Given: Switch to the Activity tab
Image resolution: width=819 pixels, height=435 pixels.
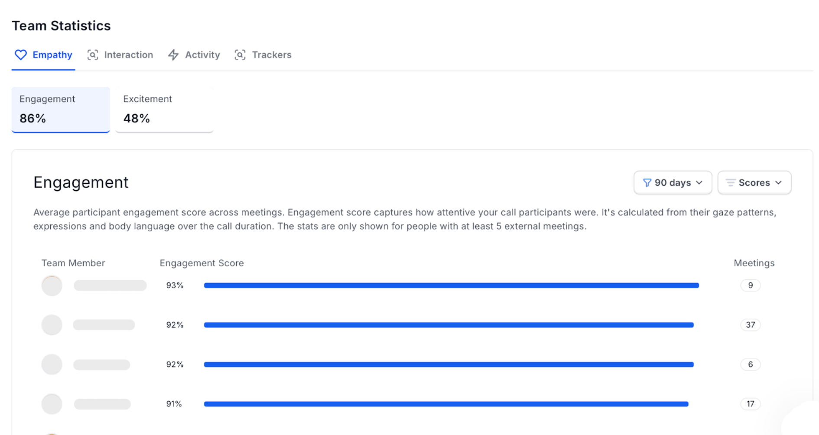Looking at the screenshot, I should point(194,55).
